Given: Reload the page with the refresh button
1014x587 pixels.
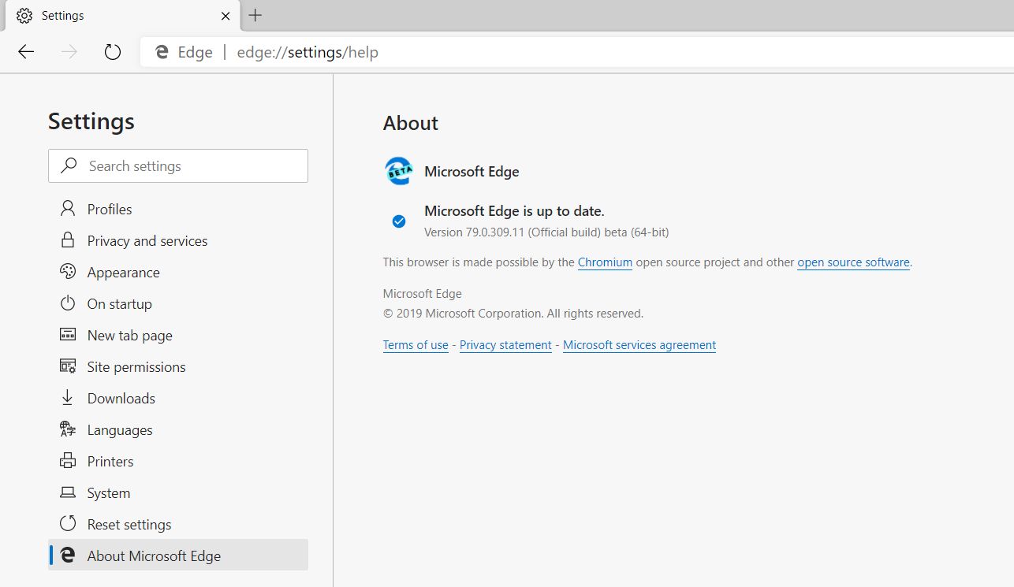Looking at the screenshot, I should point(112,51).
